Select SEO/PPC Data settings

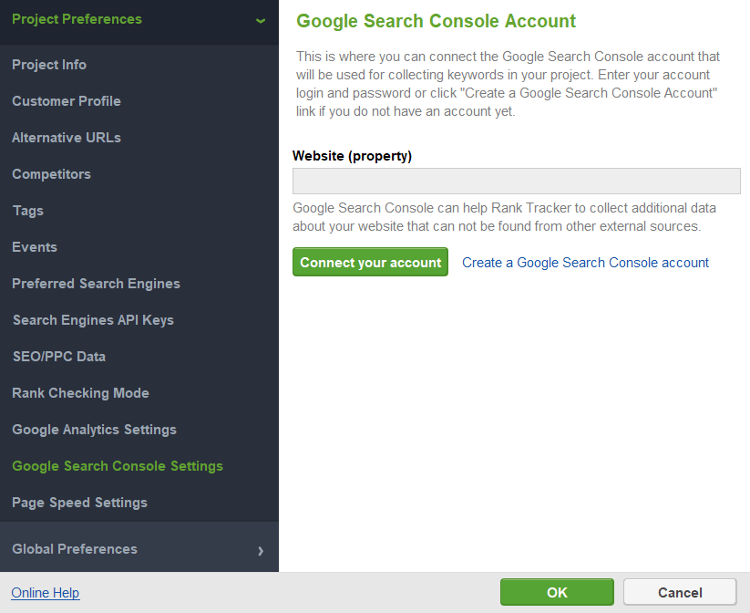(59, 357)
